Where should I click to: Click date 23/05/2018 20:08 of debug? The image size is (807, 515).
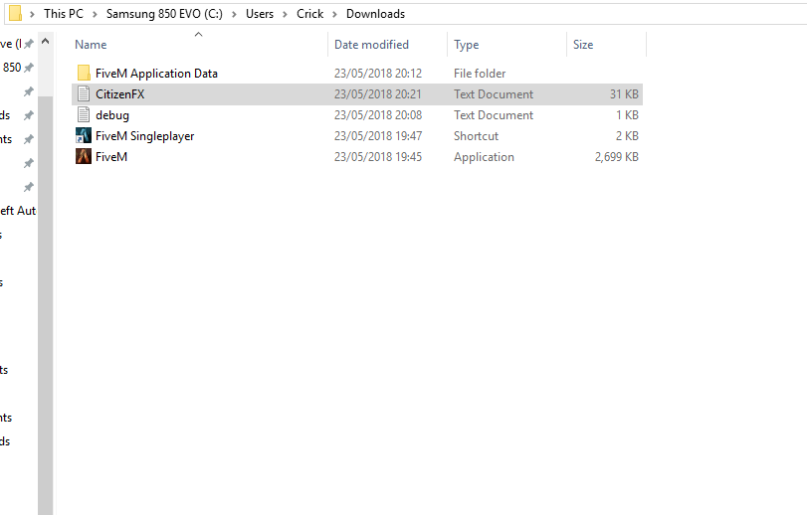pos(378,115)
